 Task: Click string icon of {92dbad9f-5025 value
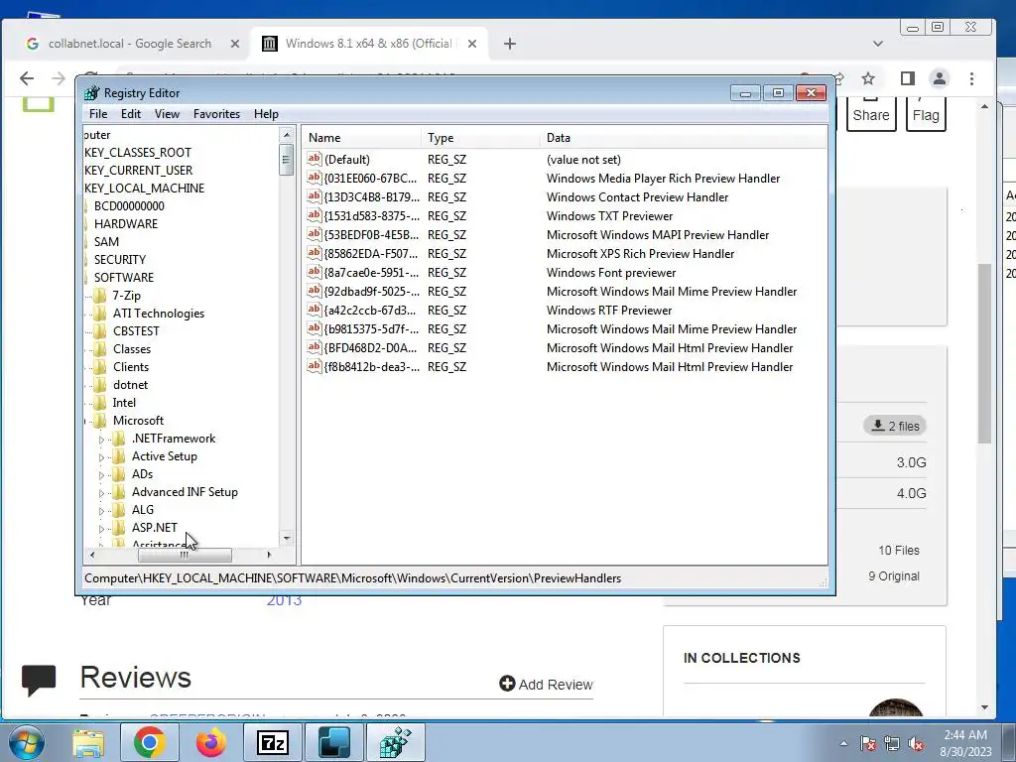click(315, 291)
